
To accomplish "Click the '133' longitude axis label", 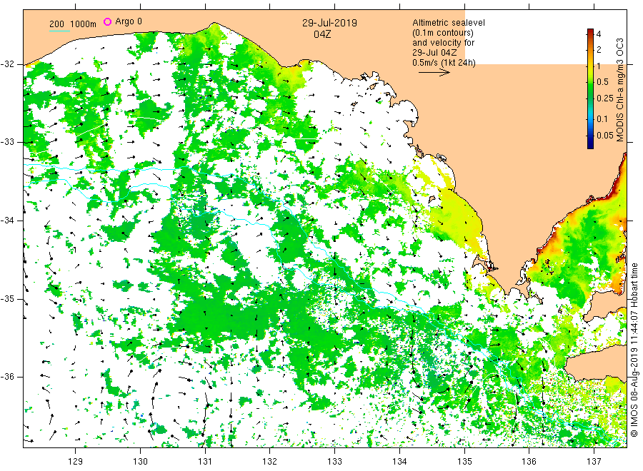I will pyautogui.click(x=334, y=462).
